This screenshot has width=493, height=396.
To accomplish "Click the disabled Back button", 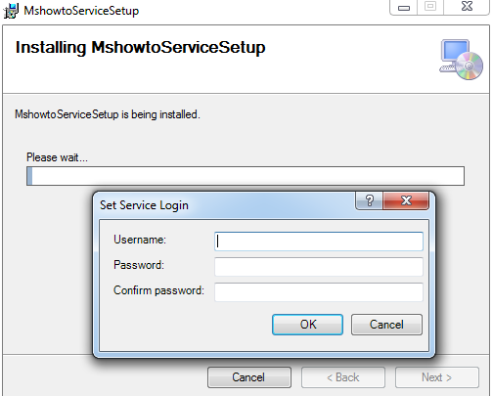I will pyautogui.click(x=343, y=377).
